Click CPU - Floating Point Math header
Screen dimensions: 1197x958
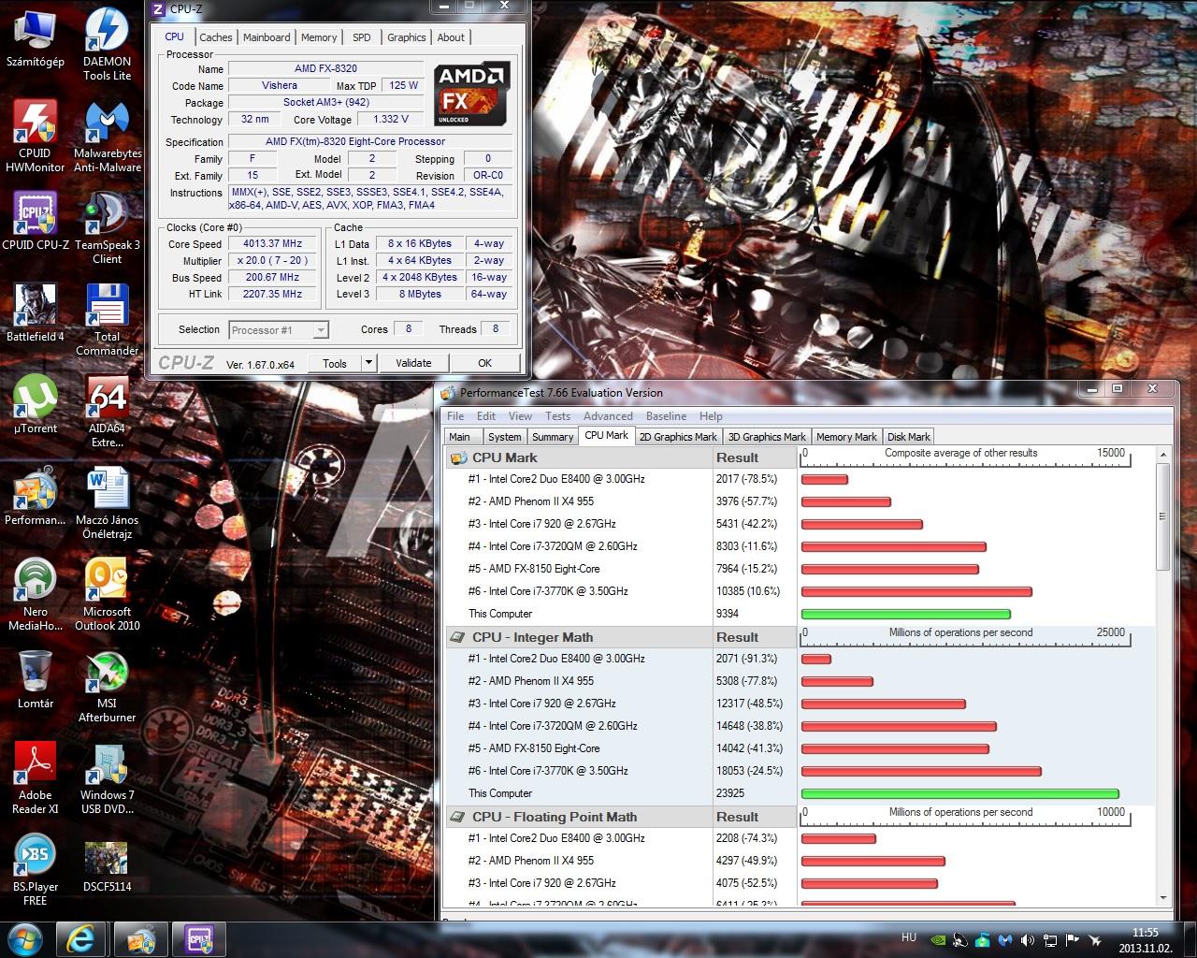tap(579, 817)
